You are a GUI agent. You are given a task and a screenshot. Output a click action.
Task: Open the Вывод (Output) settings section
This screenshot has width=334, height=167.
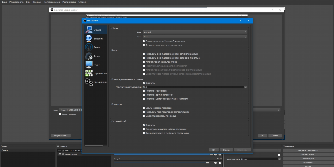95,47
